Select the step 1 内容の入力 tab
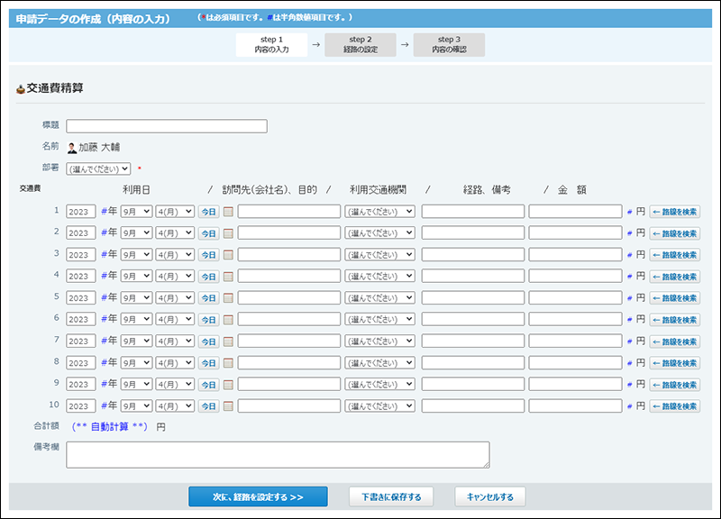The image size is (721, 519). [x=272, y=44]
